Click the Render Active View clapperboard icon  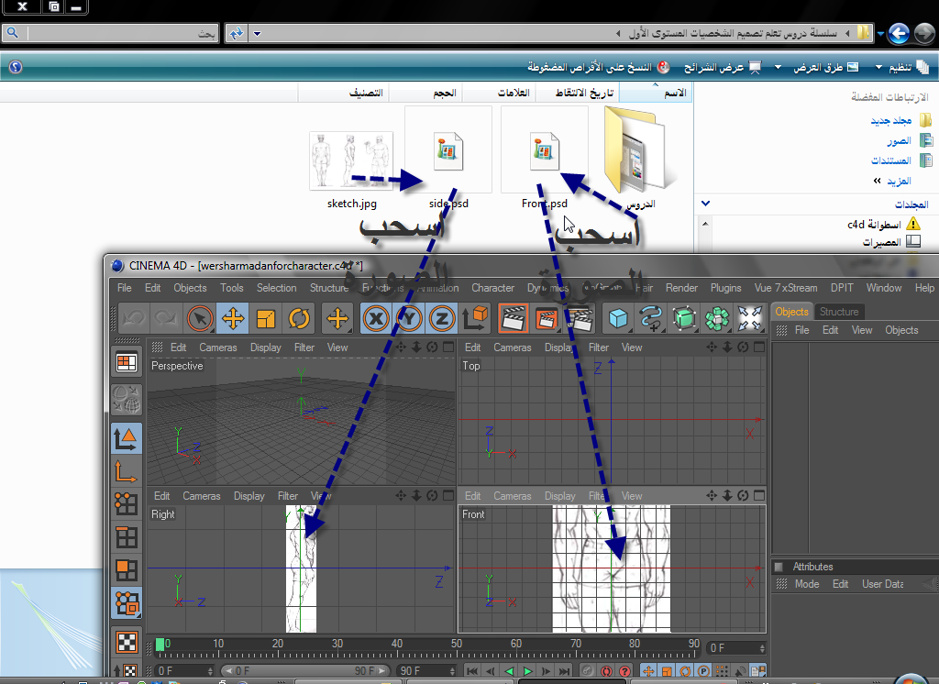[514, 318]
